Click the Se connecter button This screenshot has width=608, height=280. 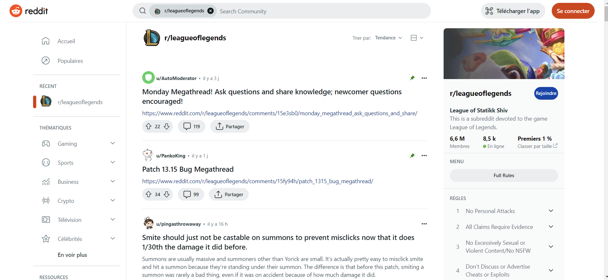pyautogui.click(x=573, y=11)
